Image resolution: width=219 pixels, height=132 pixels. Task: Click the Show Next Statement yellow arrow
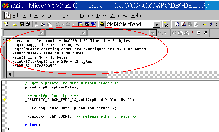(205, 24)
